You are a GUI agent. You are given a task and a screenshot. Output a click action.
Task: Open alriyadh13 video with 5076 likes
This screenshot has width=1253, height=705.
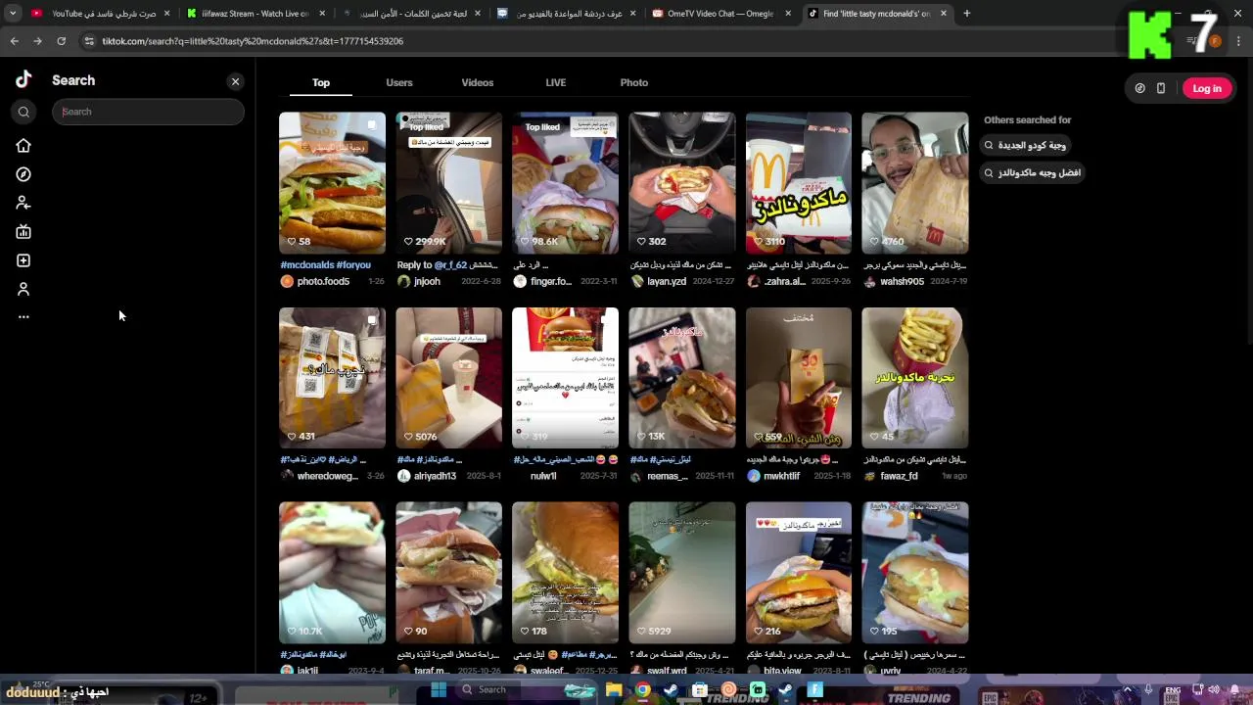click(x=448, y=378)
